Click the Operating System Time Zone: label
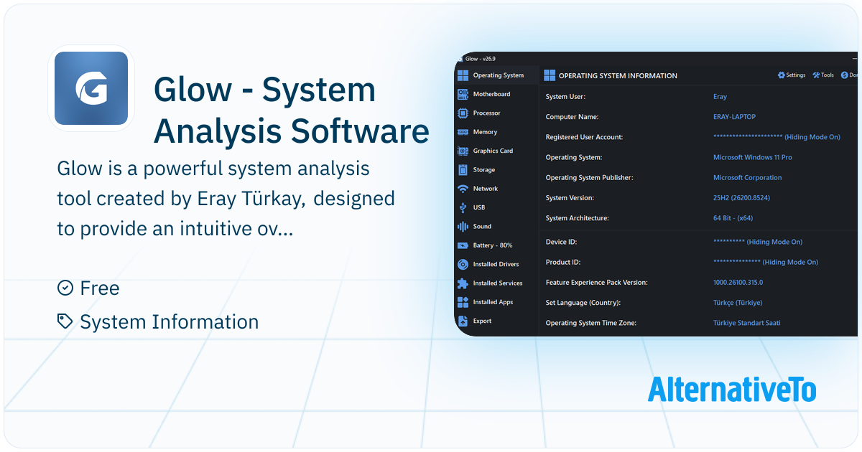This screenshot has width=862, height=452. pyautogui.click(x=591, y=323)
